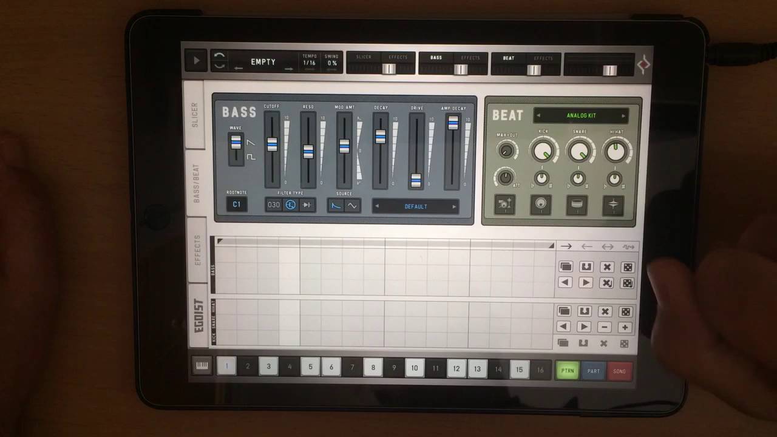Image resolution: width=777 pixels, height=437 pixels.
Task: Set backward play direction arrow
Action: pos(586,246)
